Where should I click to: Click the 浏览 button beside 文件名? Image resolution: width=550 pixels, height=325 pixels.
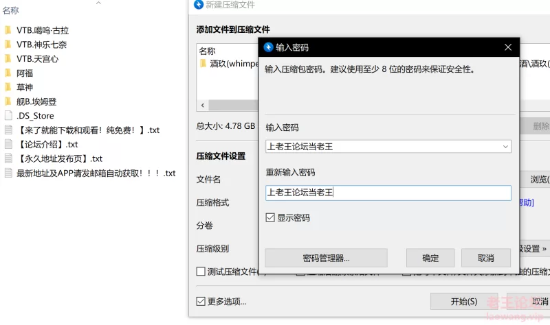pyautogui.click(x=536, y=180)
